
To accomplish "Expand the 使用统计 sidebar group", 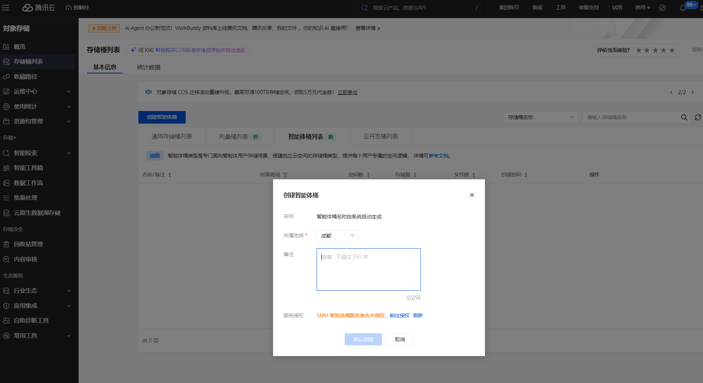I will click(69, 107).
